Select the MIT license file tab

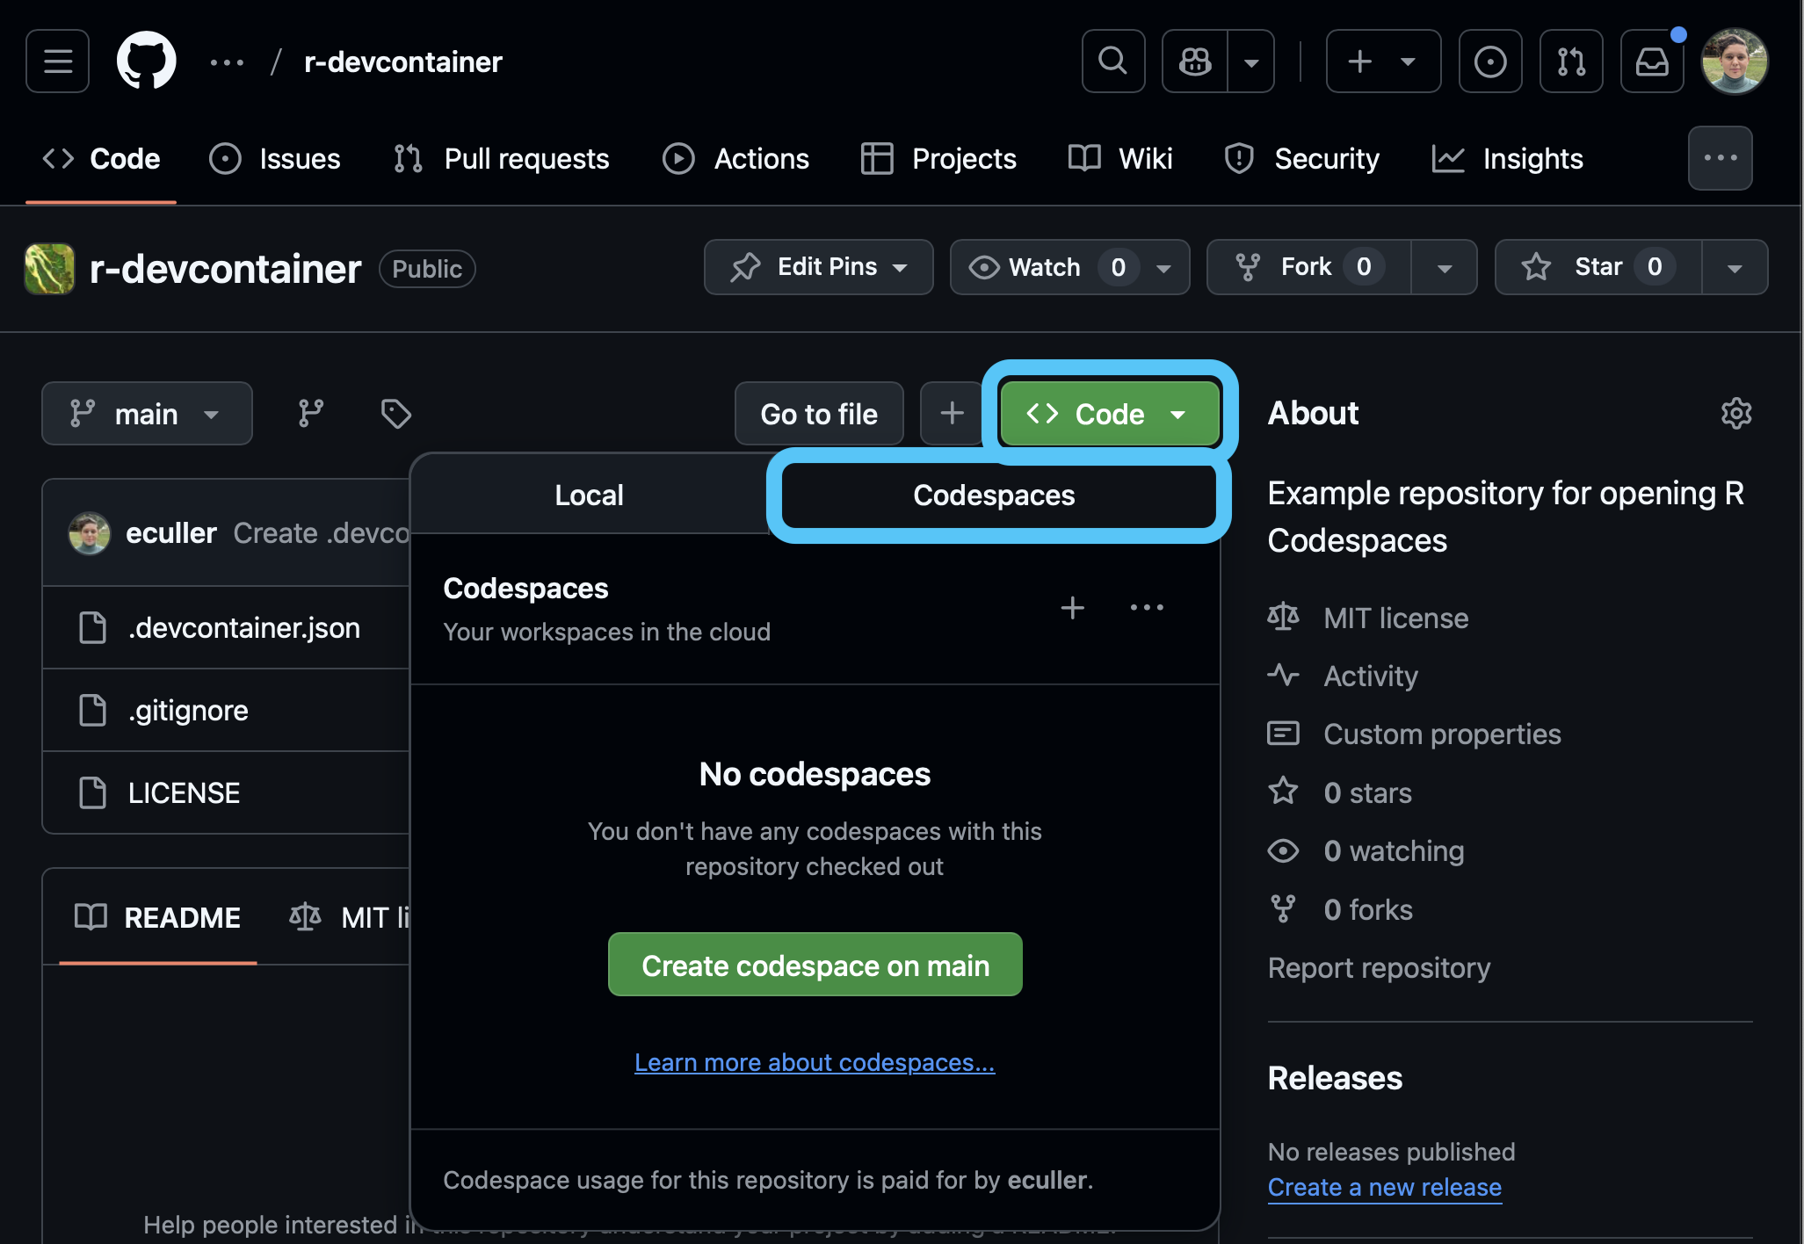(x=348, y=918)
